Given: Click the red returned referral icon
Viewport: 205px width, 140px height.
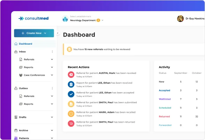Looking at the screenshot, I should coord(71,124).
